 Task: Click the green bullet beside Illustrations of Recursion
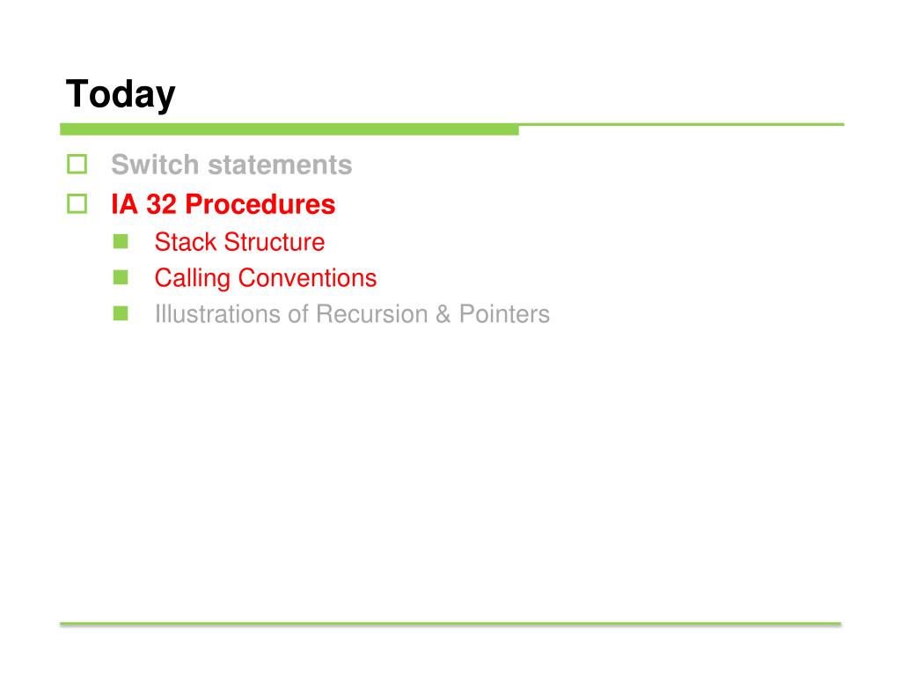pos(121,313)
